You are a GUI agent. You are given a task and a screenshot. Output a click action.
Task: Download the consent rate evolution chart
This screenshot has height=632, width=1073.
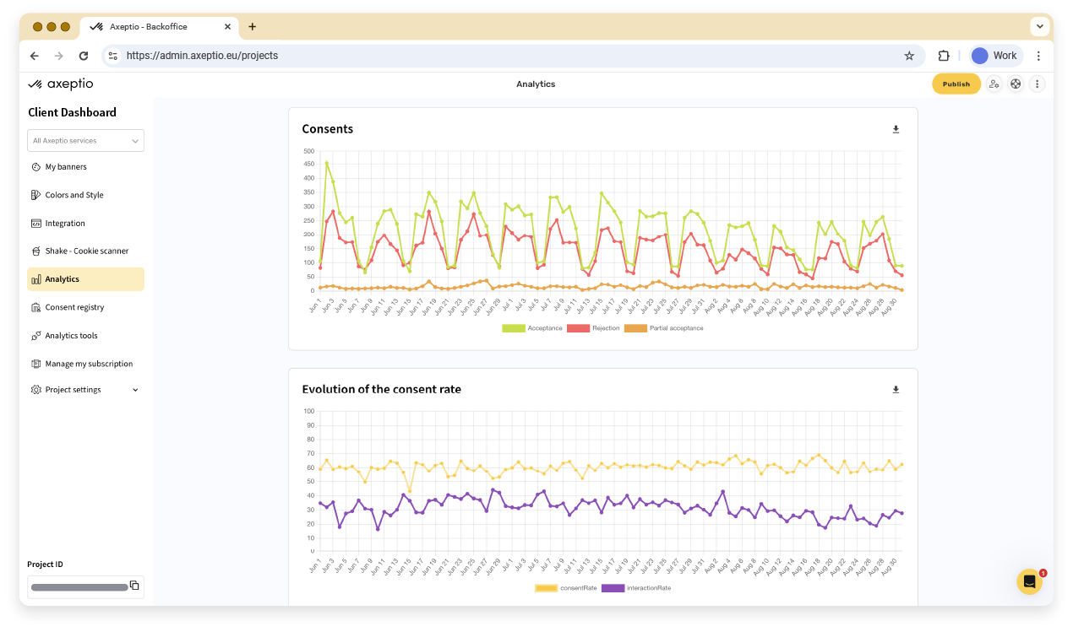[x=896, y=390]
